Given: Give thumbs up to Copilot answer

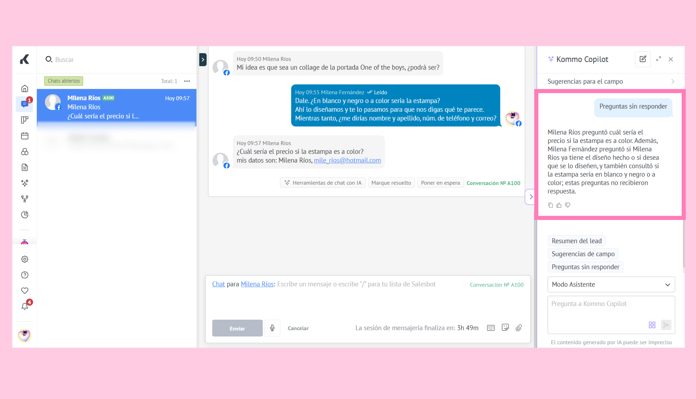Looking at the screenshot, I should click(x=559, y=205).
